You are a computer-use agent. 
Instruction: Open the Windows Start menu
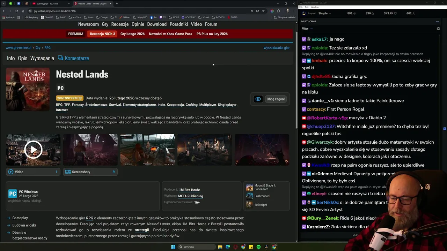click(x=173, y=247)
